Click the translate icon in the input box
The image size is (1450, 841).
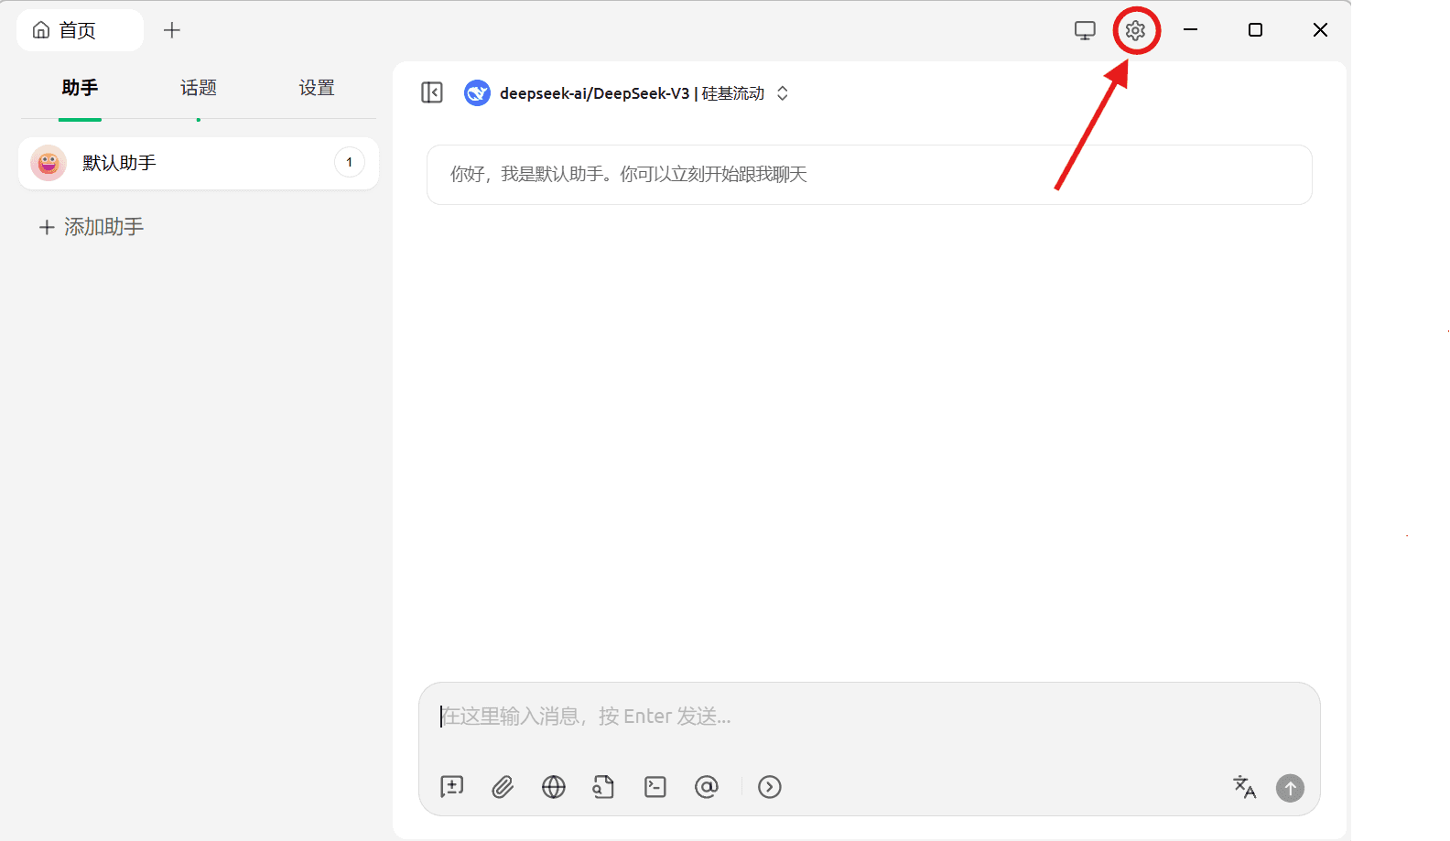click(x=1244, y=787)
